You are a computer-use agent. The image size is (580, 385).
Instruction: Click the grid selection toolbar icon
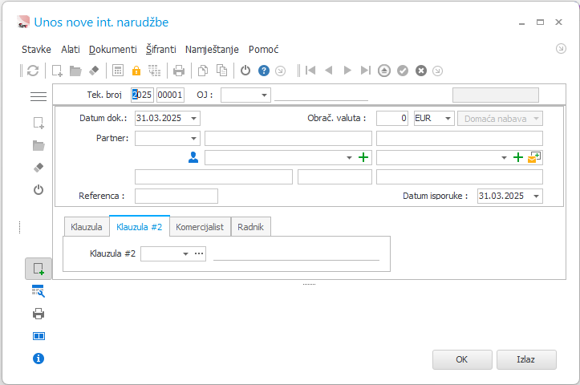pyautogui.click(x=155, y=71)
